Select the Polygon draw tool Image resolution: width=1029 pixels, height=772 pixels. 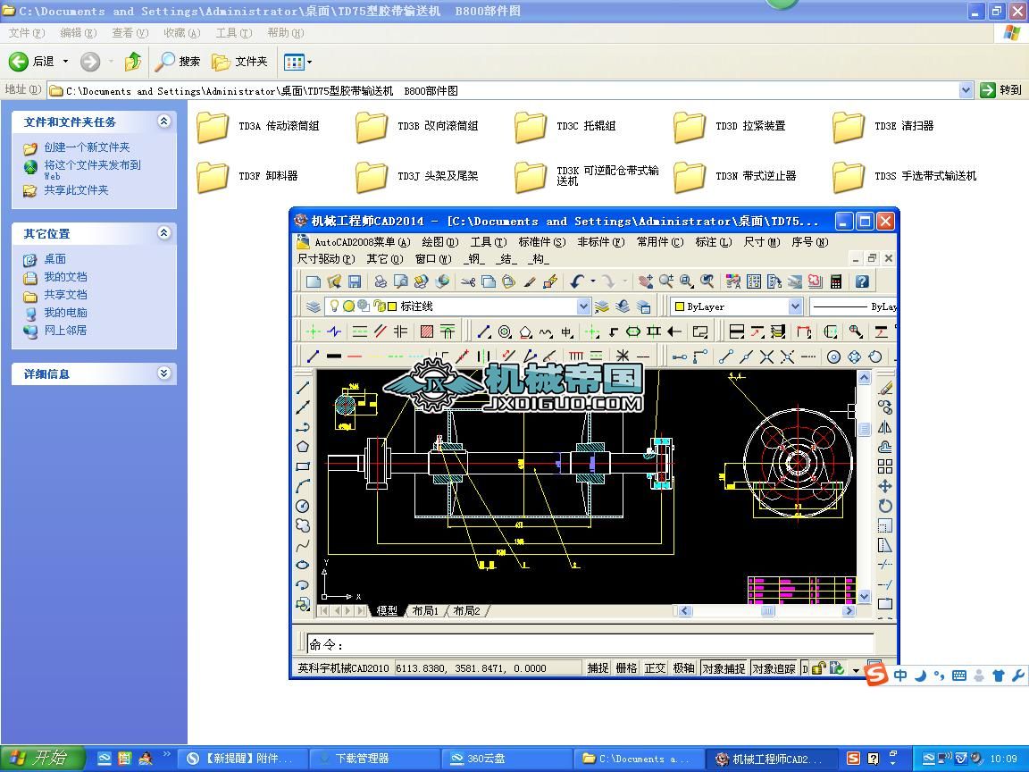tap(303, 447)
